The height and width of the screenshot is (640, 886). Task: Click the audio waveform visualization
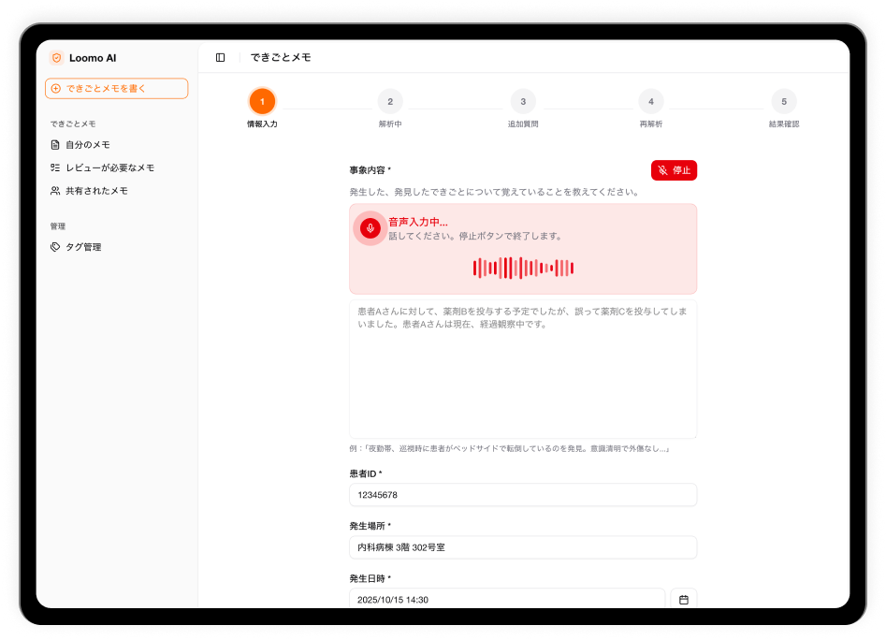click(523, 269)
